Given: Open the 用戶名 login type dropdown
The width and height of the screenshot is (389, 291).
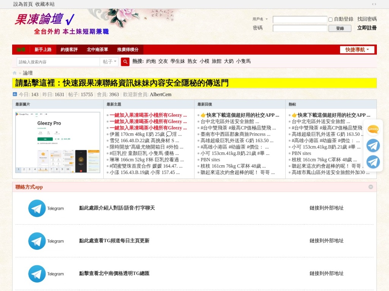Looking at the screenshot, I should tap(260, 19).
